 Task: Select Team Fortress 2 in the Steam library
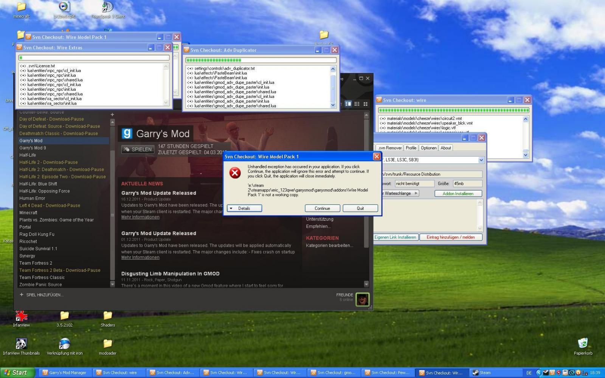point(63,263)
